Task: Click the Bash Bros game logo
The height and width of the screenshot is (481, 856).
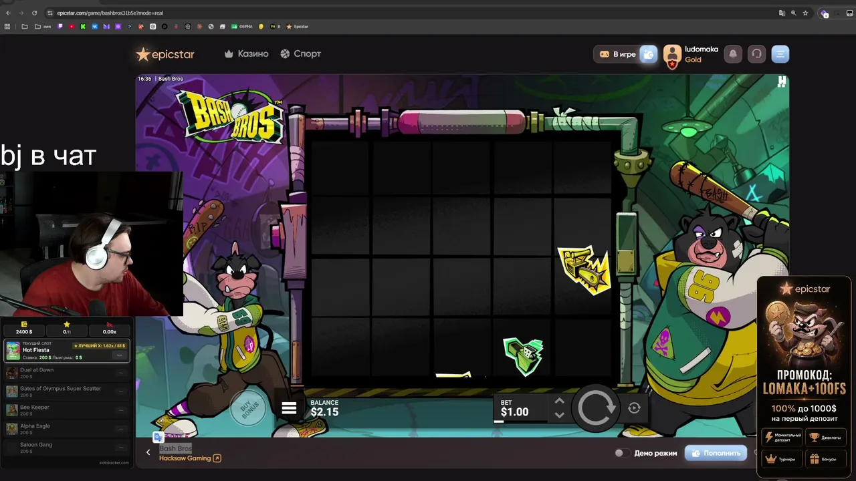Action: (231, 117)
